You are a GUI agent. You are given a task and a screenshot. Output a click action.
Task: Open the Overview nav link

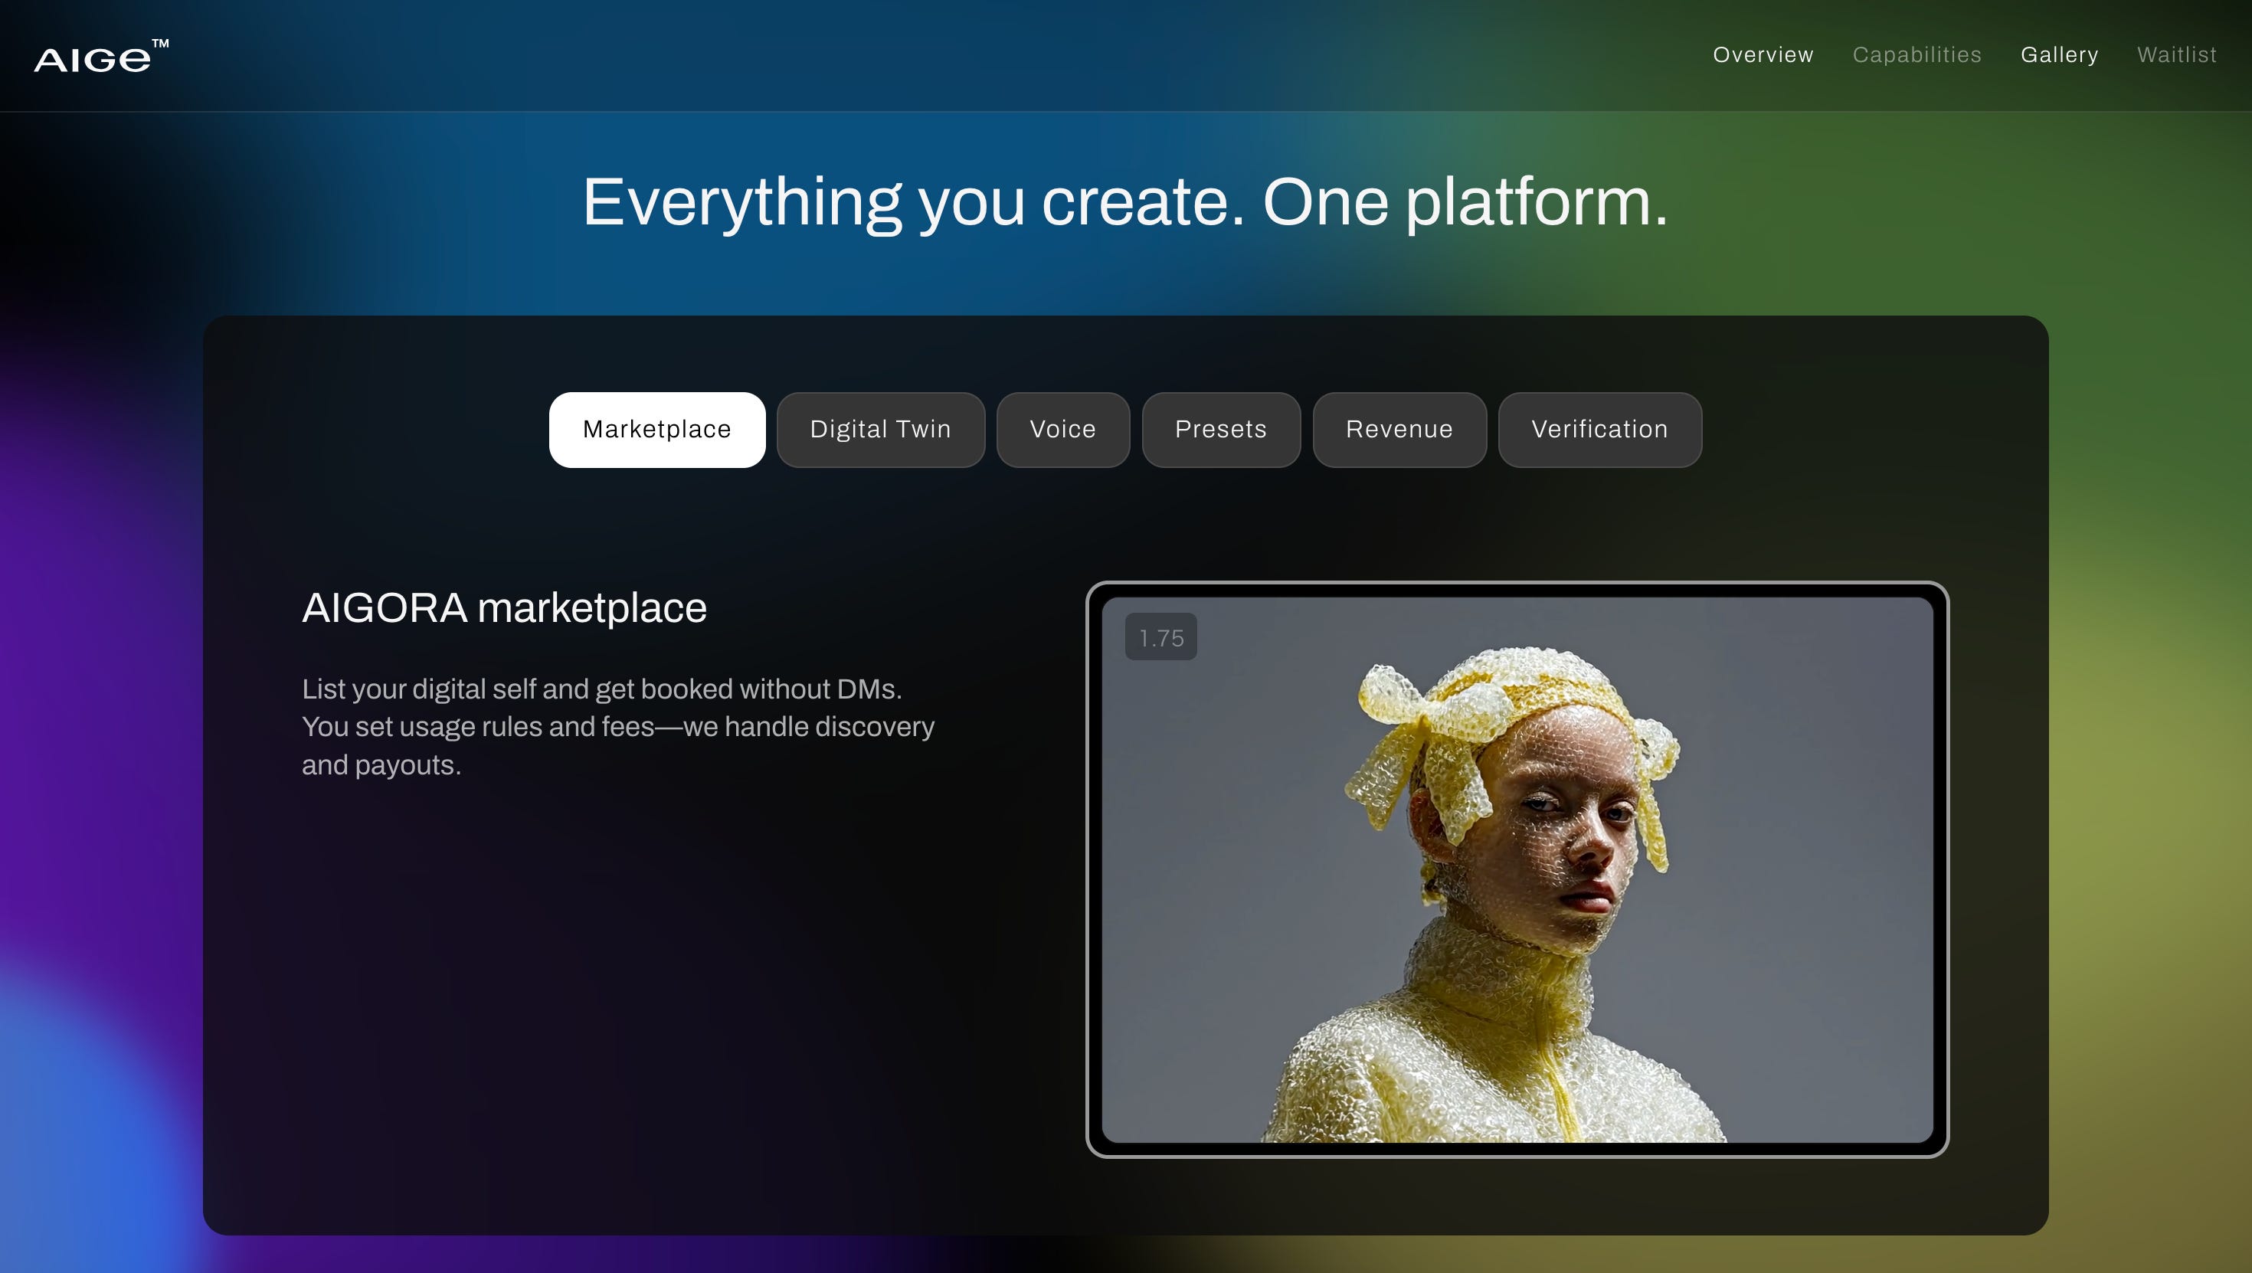click(1763, 55)
